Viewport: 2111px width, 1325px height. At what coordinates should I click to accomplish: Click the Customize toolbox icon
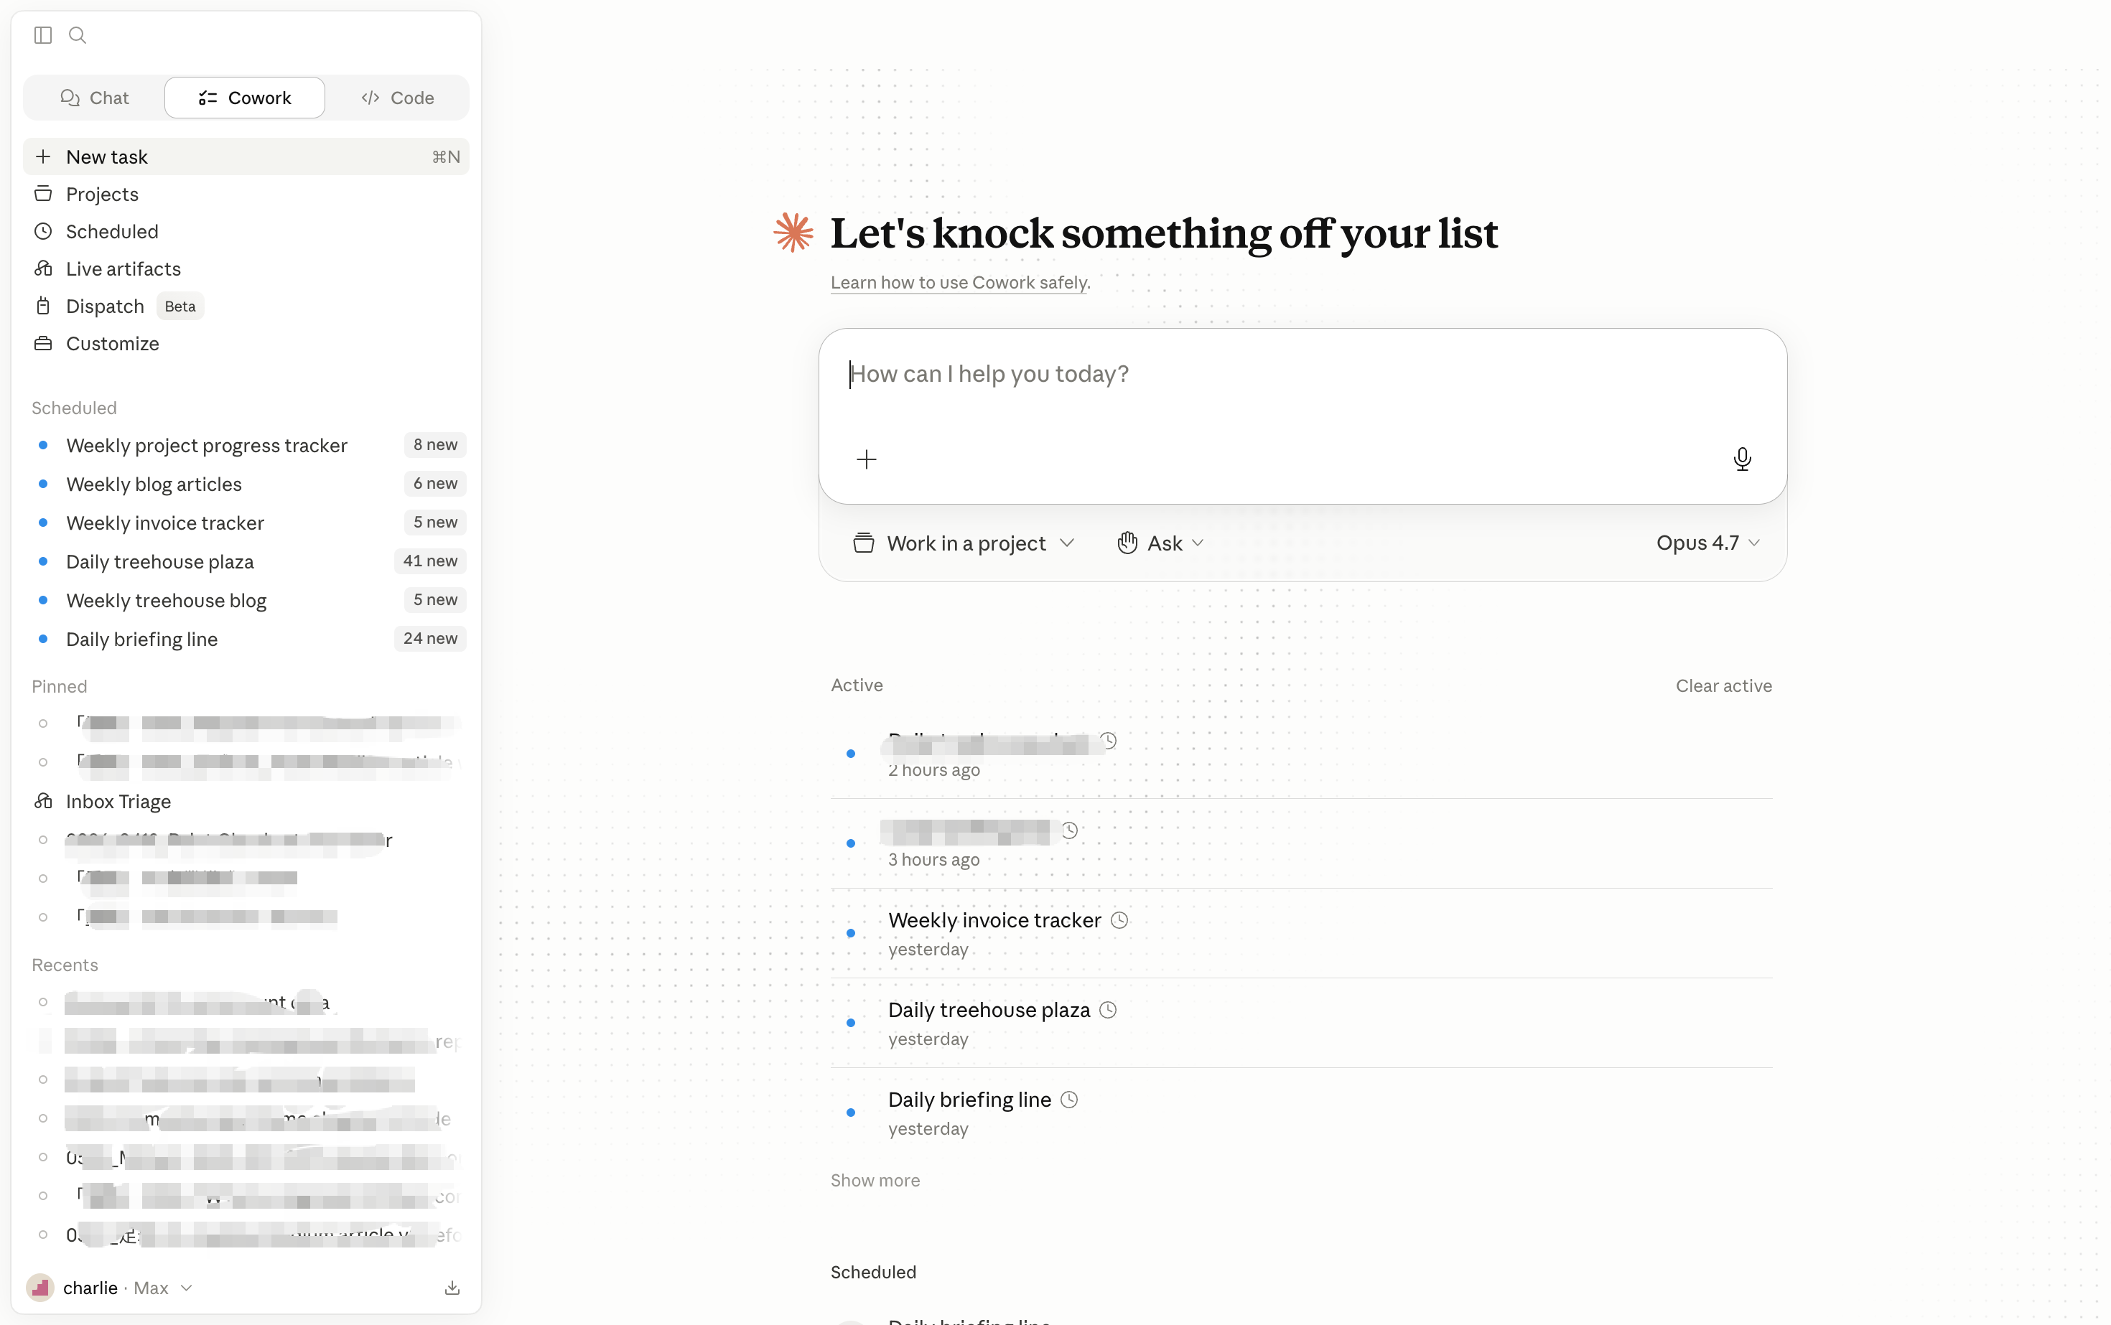click(x=43, y=344)
